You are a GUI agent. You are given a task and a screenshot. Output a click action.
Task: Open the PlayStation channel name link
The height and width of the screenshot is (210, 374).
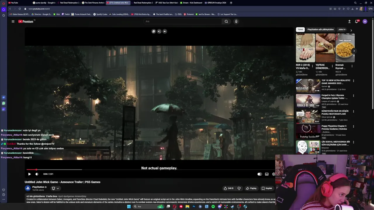[38, 187]
